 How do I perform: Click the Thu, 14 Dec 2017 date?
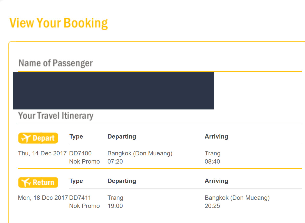point(42,153)
